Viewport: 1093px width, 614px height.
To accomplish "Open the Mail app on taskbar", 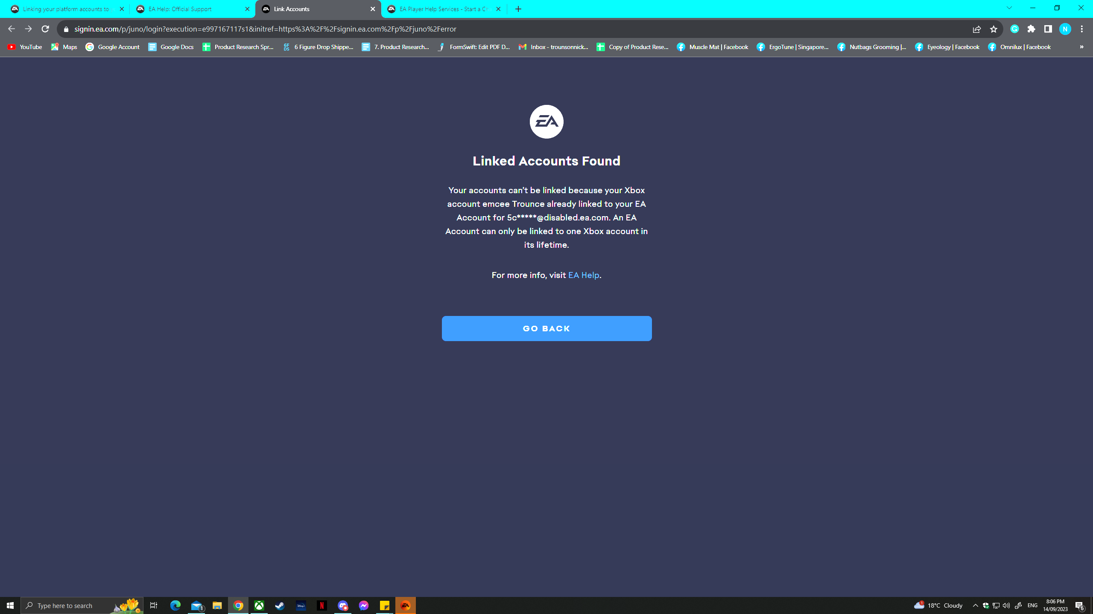I will pyautogui.click(x=196, y=605).
